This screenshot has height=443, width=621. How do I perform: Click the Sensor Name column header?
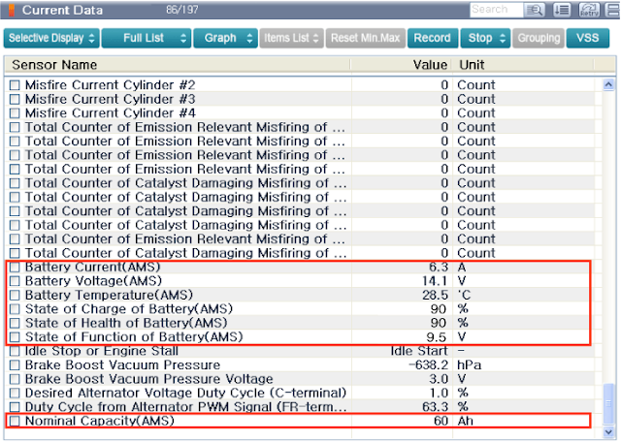pyautogui.click(x=177, y=65)
